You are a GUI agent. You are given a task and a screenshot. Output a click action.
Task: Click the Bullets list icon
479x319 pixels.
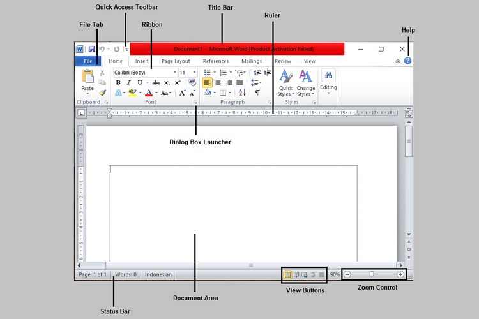[x=208, y=72]
